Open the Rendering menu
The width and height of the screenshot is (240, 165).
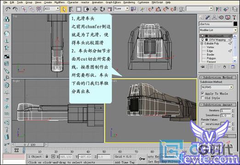(x=129, y=2)
